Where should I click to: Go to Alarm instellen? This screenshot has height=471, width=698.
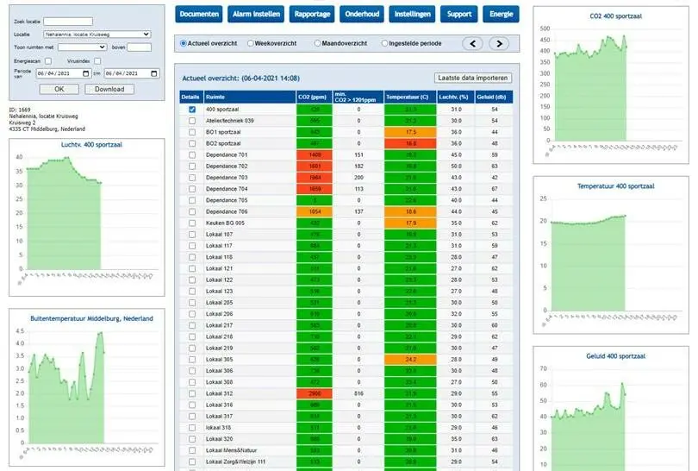(x=256, y=14)
